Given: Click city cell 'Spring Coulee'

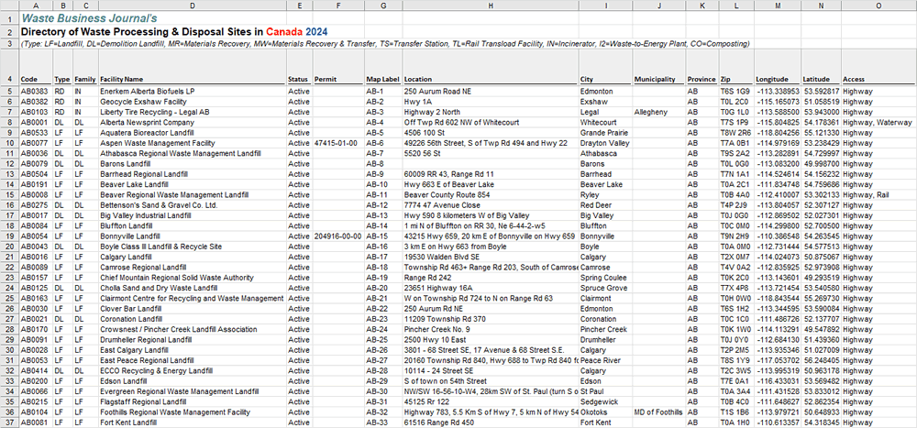Looking at the screenshot, I should tap(606, 278).
